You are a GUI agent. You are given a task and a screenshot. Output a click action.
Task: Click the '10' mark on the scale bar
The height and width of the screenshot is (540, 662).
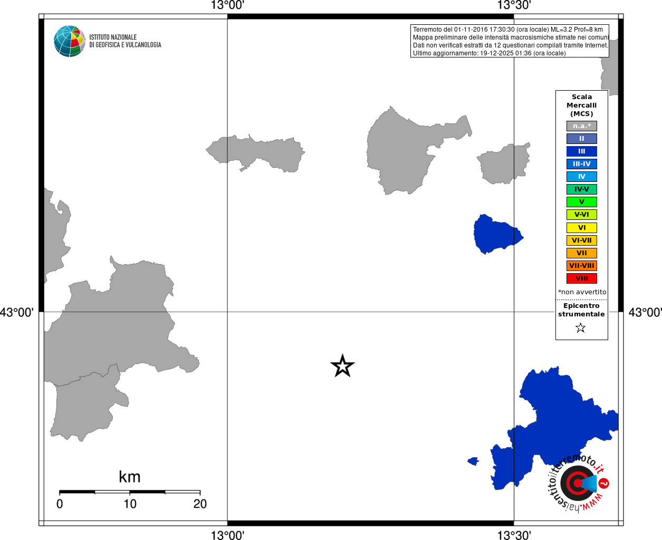pyautogui.click(x=130, y=504)
